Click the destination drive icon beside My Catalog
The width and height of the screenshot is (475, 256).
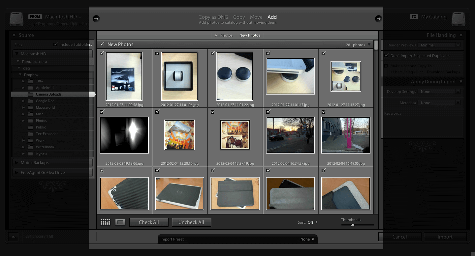click(x=459, y=19)
